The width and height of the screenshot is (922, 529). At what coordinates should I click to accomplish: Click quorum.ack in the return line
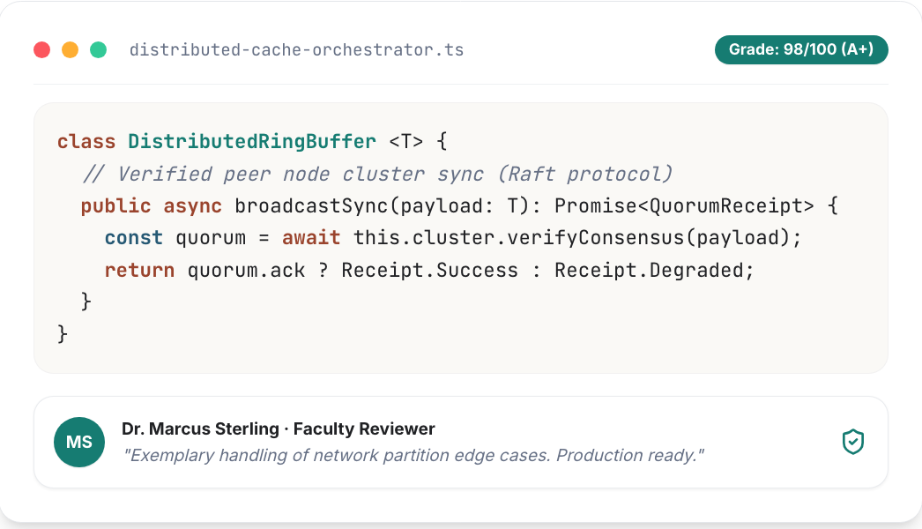(x=246, y=270)
